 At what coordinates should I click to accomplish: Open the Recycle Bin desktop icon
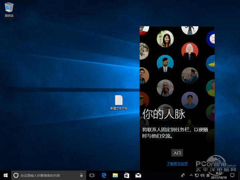click(9, 8)
